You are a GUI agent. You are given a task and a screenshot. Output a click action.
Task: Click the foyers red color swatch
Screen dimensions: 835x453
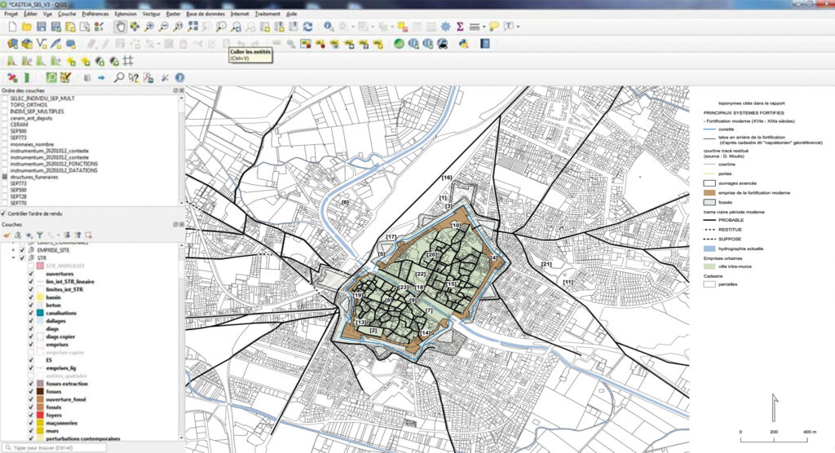tap(40, 416)
